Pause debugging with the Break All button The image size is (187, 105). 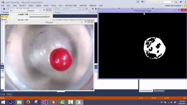pos(93,9)
